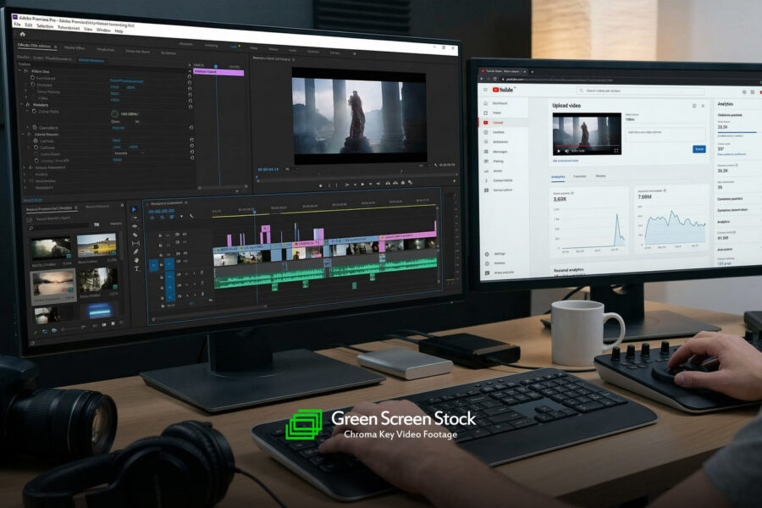Click the blue Submit button in Upload video dialog

(699, 149)
